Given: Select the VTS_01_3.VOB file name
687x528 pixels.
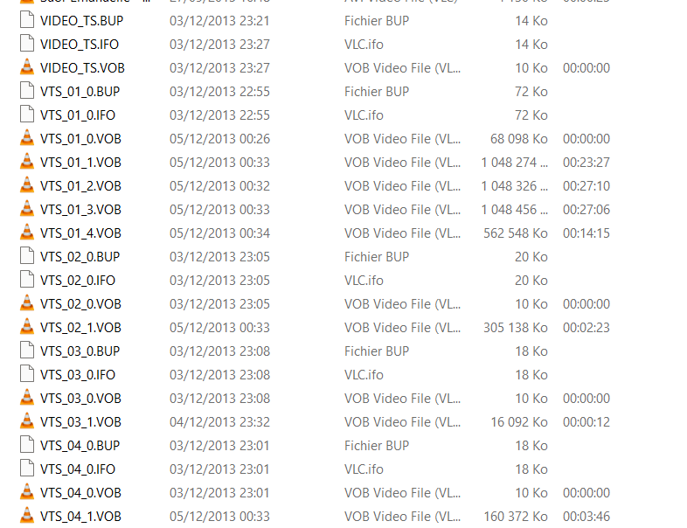Looking at the screenshot, I should click(80, 210).
